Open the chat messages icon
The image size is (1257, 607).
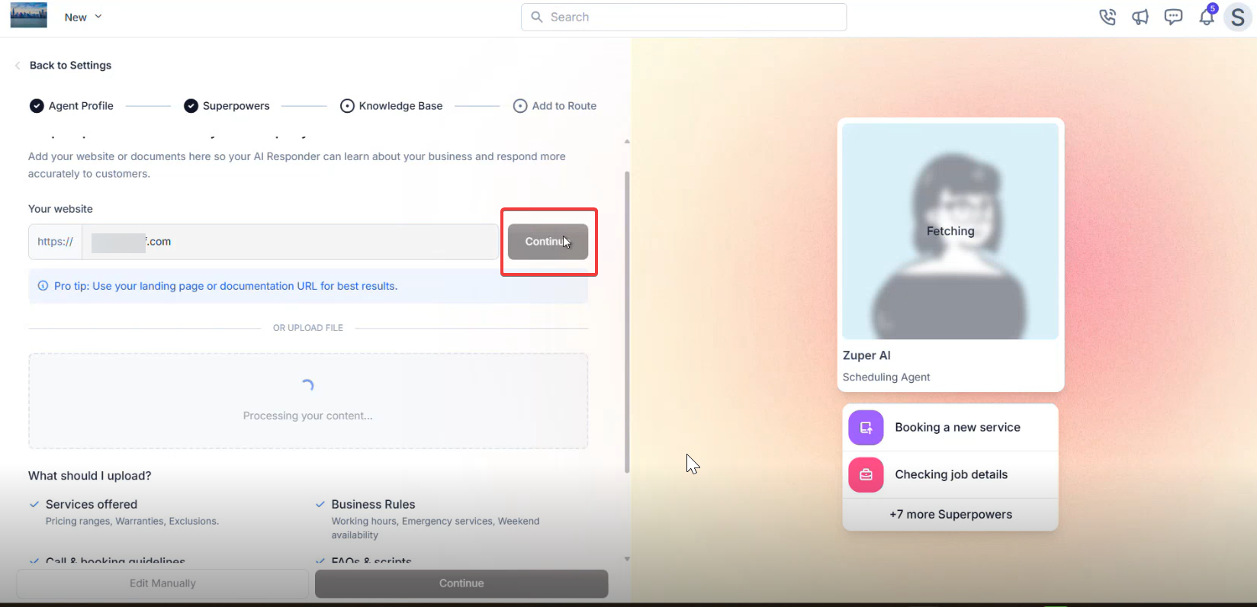tap(1173, 17)
